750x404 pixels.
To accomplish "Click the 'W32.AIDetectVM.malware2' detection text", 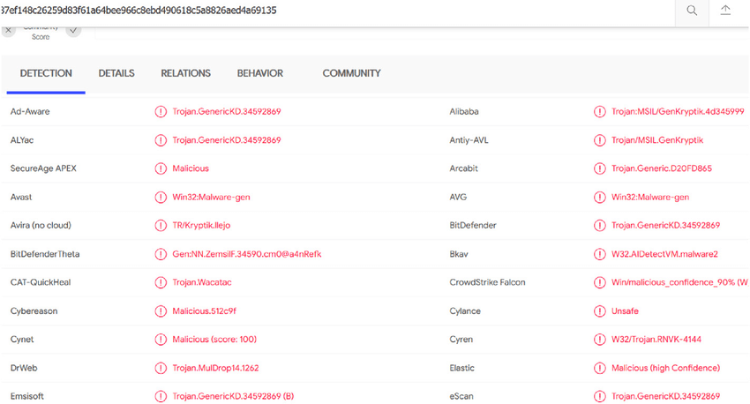I will coord(664,254).
